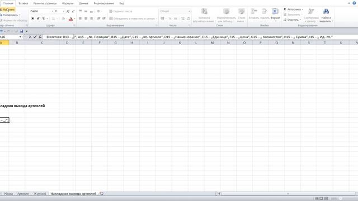Screen dimensions: 358x201
Task: Click the Перенос текста (wrap text) button
Action: click(121, 11)
